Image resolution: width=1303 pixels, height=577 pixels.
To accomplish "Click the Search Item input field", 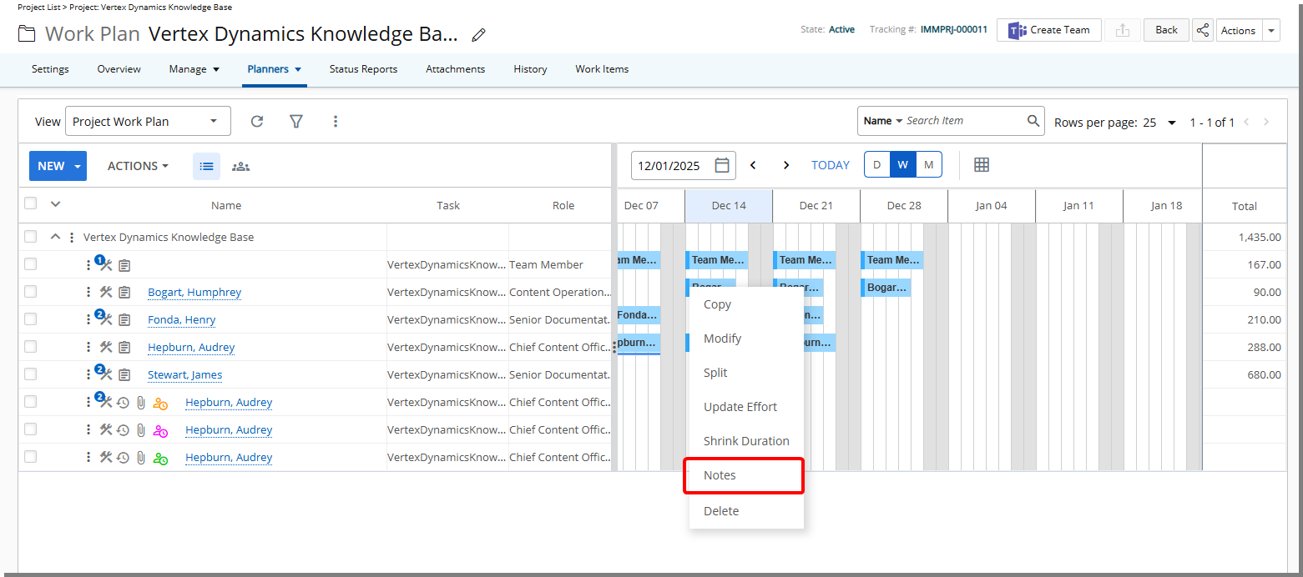I will [962, 121].
